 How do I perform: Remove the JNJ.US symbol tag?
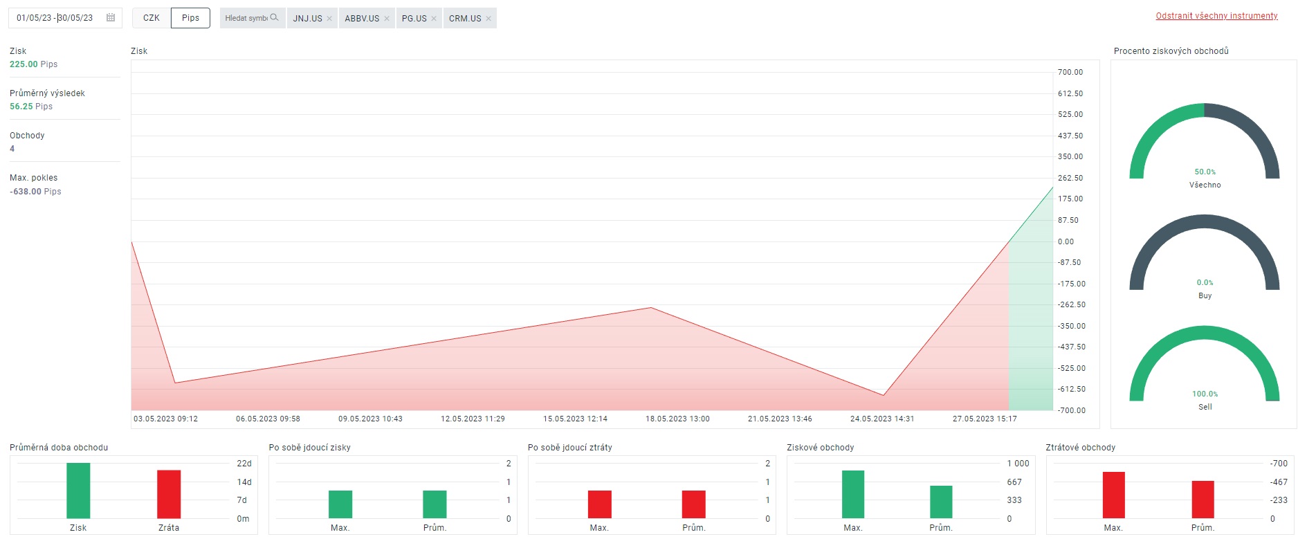pyautogui.click(x=329, y=19)
